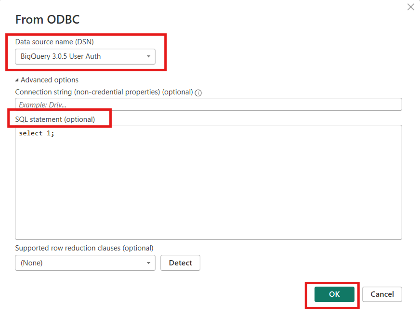The height and width of the screenshot is (316, 420).
Task: Open the Data source name (DSN) dropdown
Action: [x=85, y=56]
